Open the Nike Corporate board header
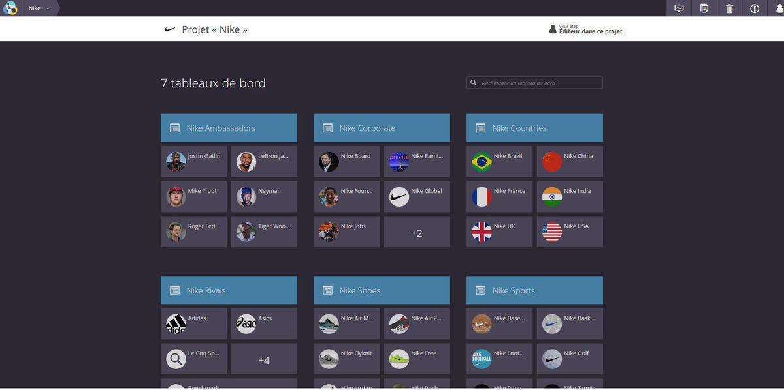The image size is (784, 390). click(382, 128)
